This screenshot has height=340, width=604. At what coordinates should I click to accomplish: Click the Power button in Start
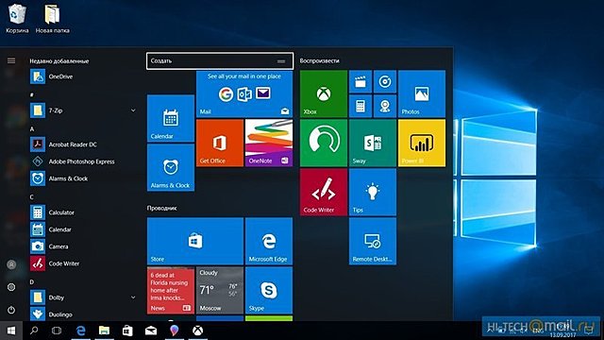(x=11, y=310)
